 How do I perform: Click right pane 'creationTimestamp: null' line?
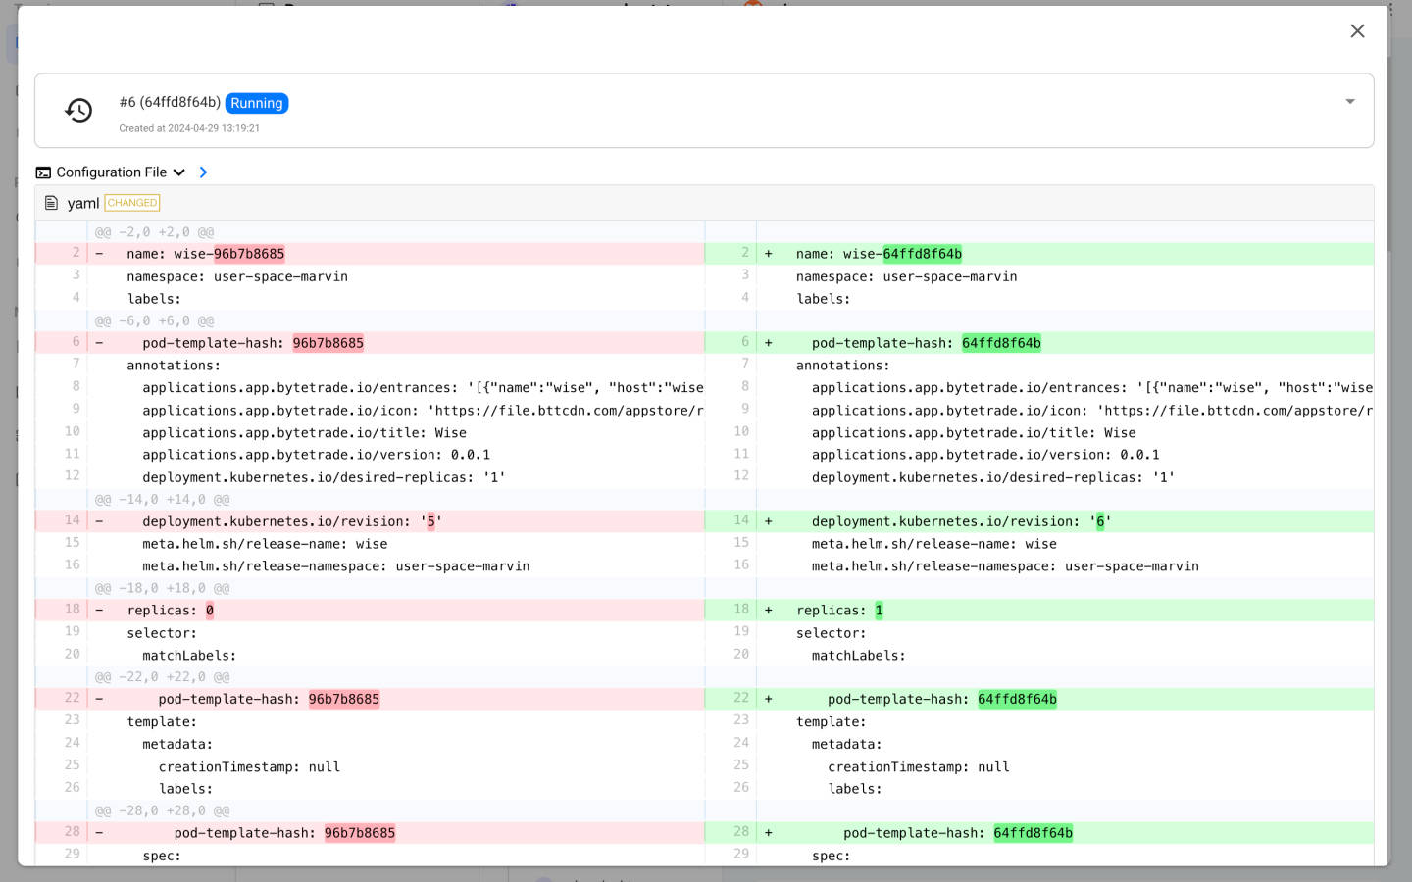(x=1039, y=766)
